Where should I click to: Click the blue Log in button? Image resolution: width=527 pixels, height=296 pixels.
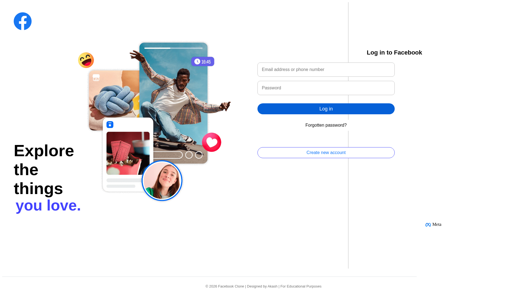[326, 109]
